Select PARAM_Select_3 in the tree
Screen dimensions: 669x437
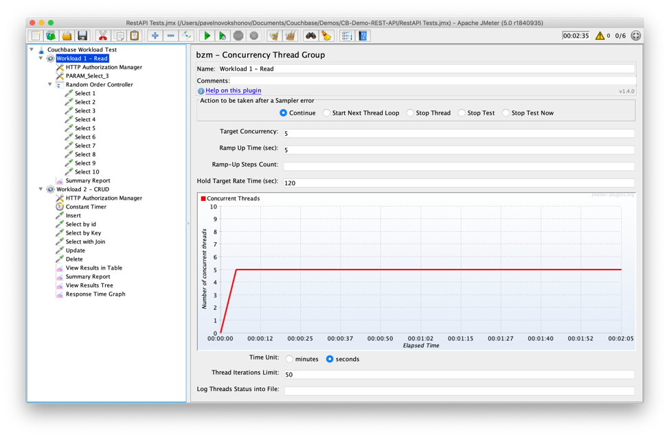[x=87, y=76]
